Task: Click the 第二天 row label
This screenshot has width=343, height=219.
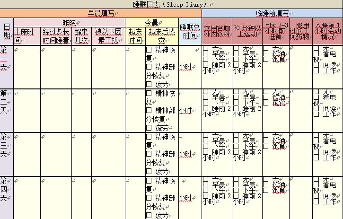Action: pos(7,111)
